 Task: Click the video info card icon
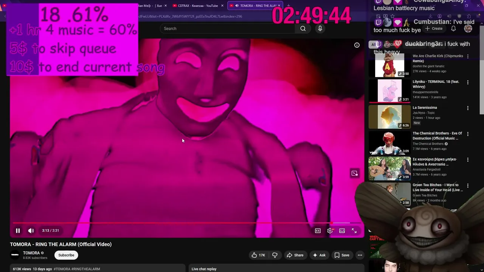[x=357, y=45]
